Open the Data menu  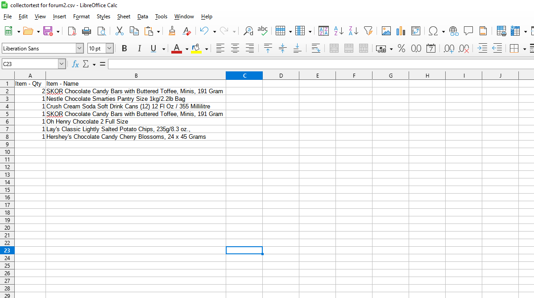pyautogui.click(x=143, y=17)
